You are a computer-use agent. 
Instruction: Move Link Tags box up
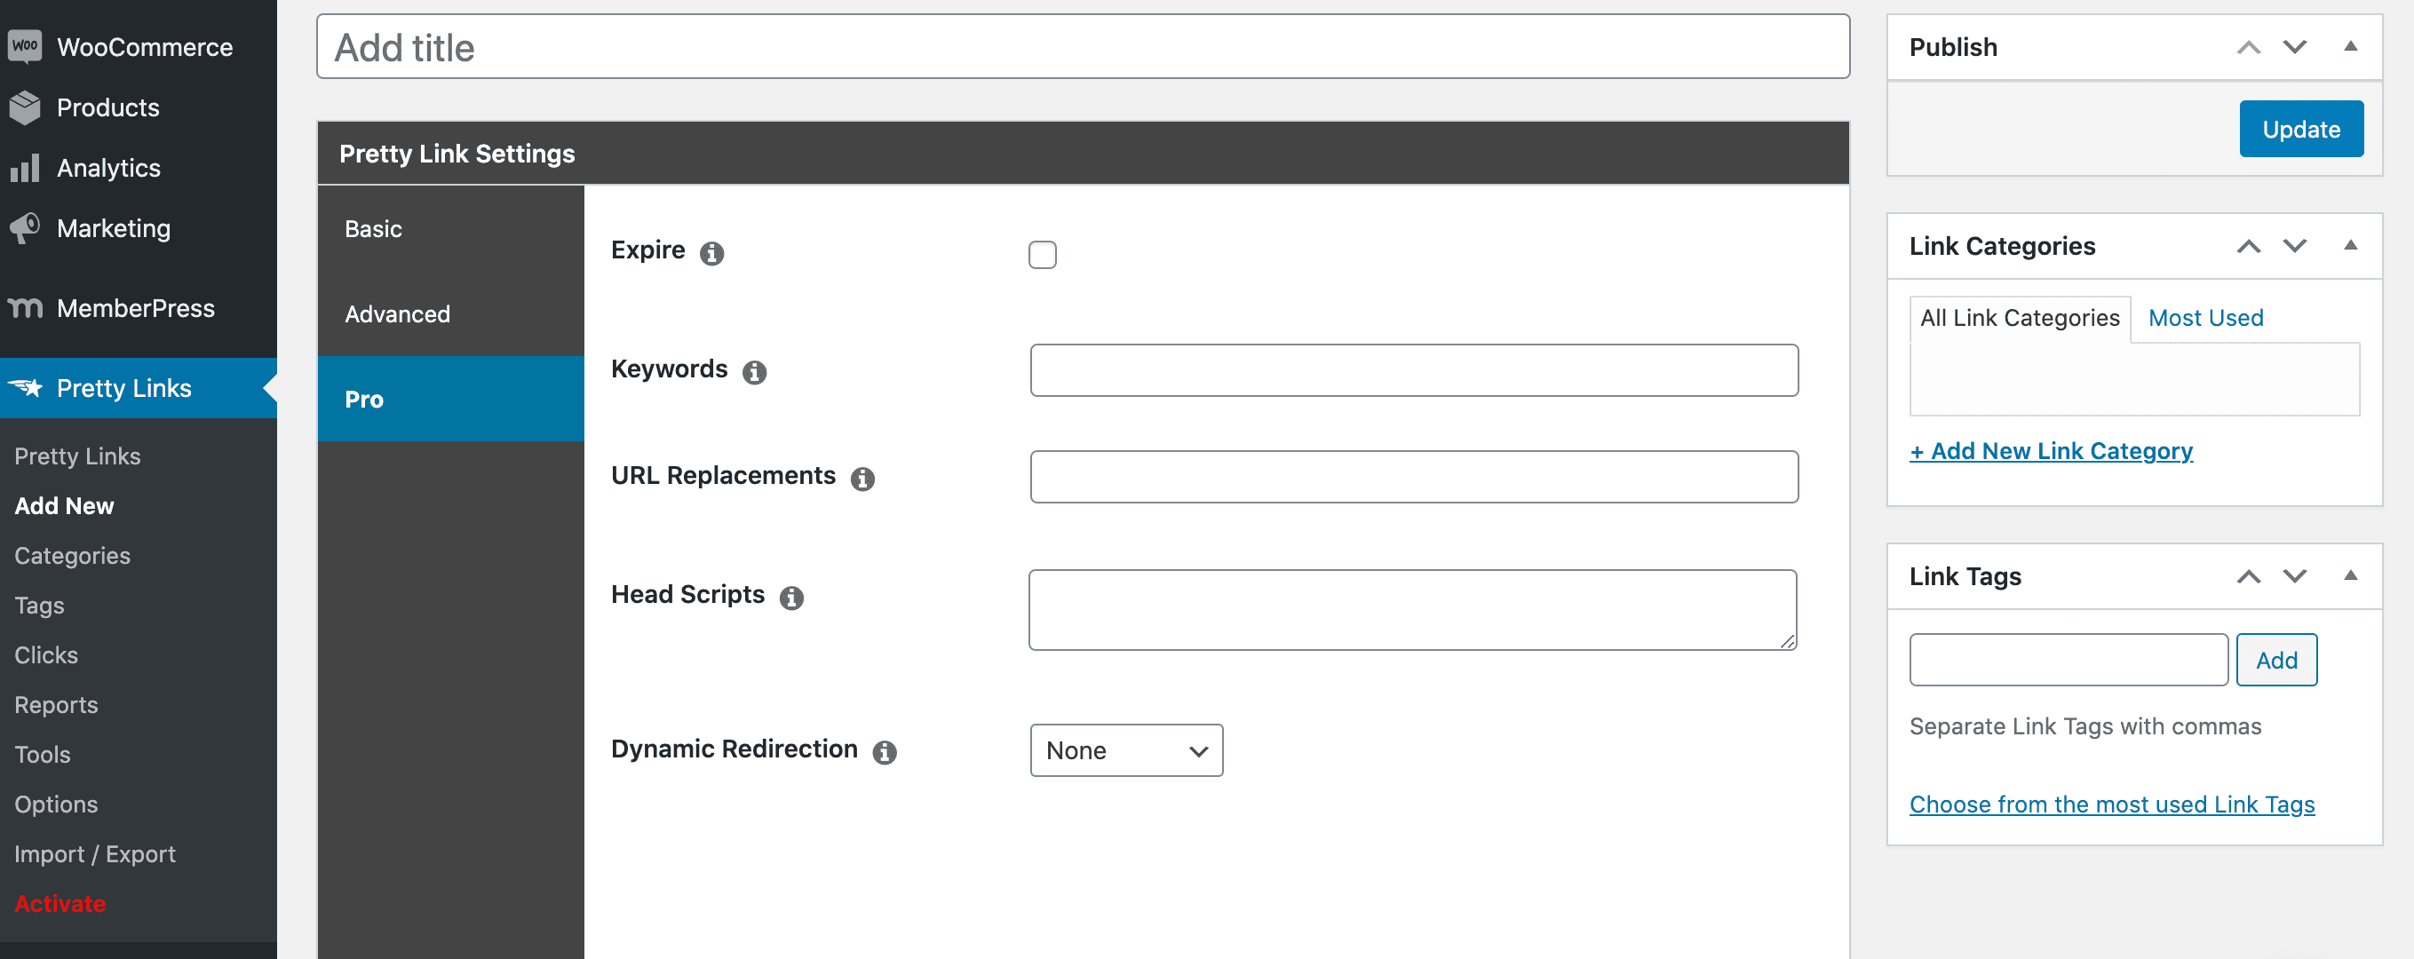click(2249, 576)
